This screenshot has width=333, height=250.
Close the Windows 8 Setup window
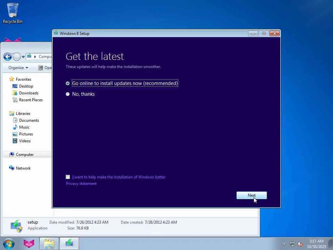274,34
